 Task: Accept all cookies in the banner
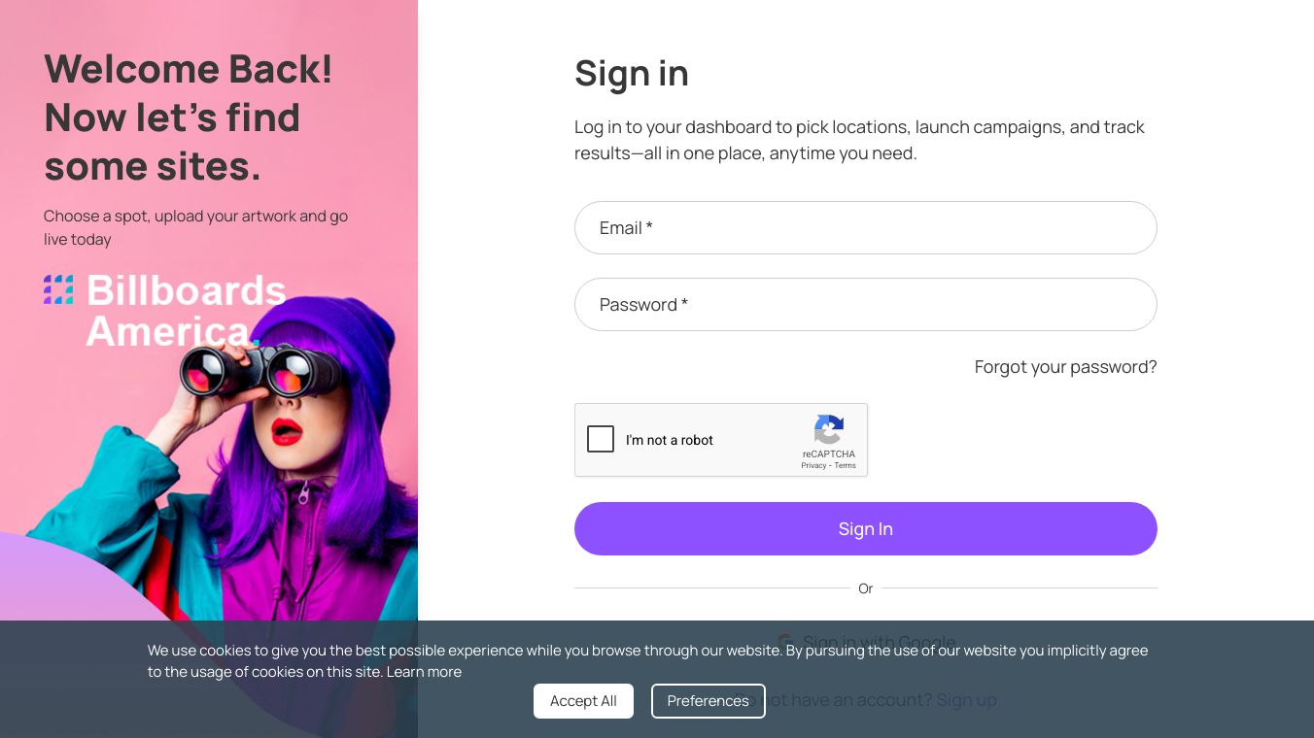point(583,701)
